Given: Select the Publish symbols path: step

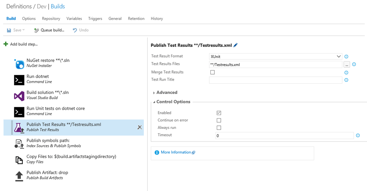Looking at the screenshot, I should [73, 143].
